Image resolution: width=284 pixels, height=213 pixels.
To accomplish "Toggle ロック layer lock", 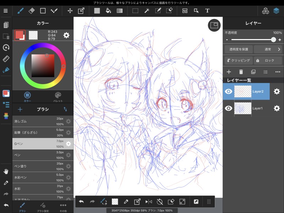I will point(268,60).
